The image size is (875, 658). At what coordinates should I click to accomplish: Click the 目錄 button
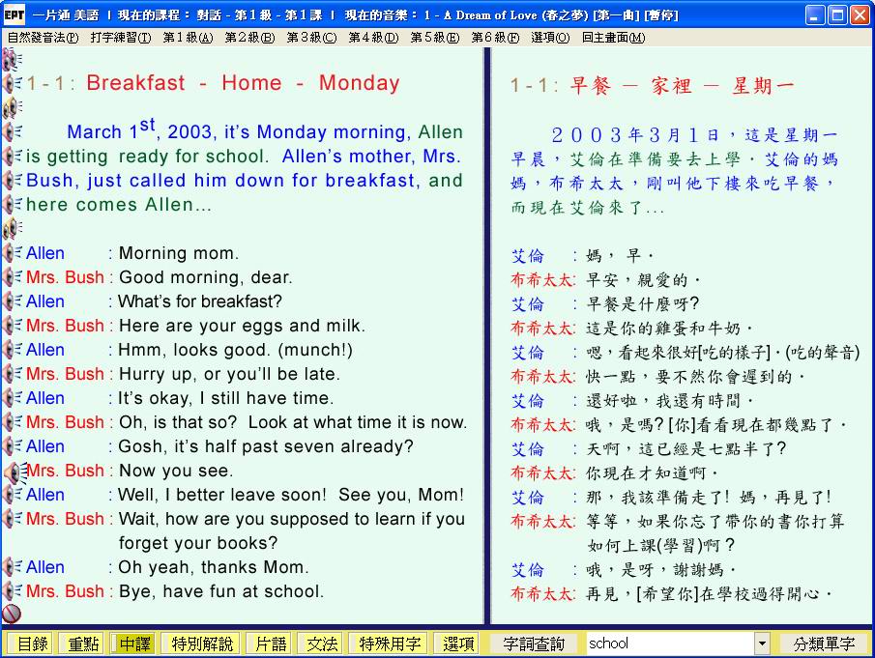(32, 644)
